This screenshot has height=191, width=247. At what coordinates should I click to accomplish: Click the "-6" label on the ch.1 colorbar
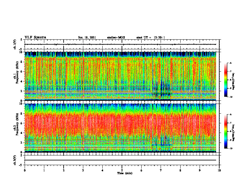pos(230,63)
